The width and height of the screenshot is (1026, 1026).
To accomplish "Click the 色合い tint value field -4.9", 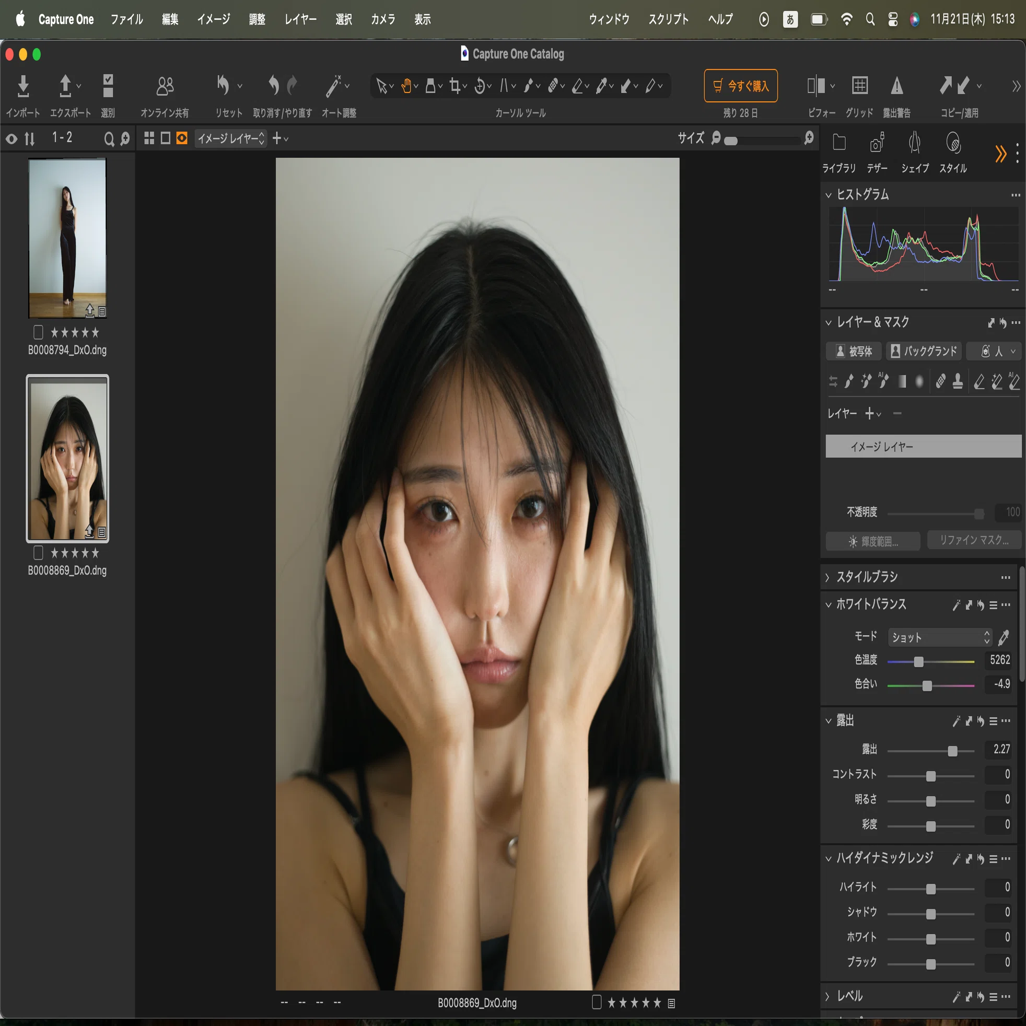I will (x=998, y=684).
